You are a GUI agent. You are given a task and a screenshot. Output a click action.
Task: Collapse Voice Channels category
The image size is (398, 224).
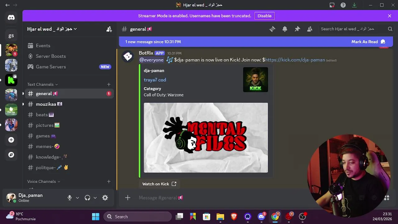click(44, 181)
